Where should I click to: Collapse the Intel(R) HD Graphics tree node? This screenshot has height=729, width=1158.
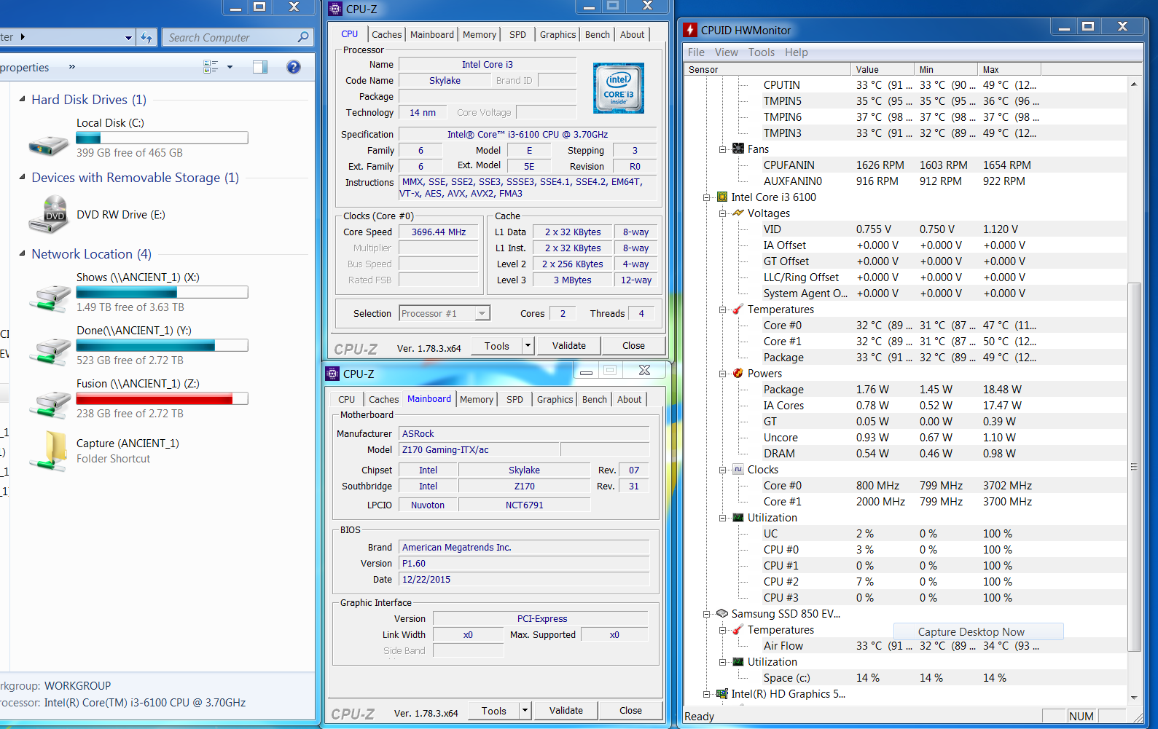[707, 694]
